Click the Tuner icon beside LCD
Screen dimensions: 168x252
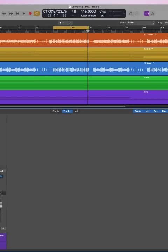coord(131,14)
